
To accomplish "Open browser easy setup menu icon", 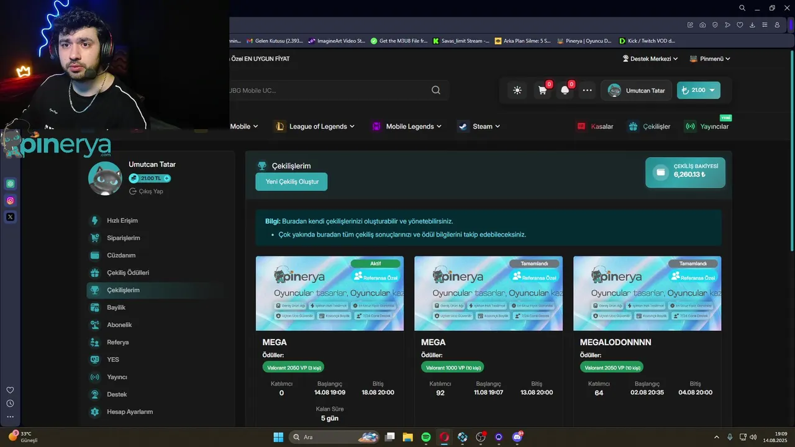I will (765, 25).
